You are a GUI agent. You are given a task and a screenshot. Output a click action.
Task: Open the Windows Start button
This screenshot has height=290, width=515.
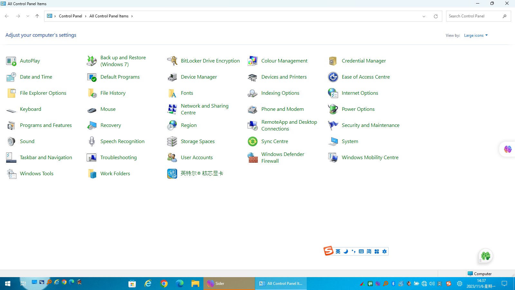[x=8, y=284]
